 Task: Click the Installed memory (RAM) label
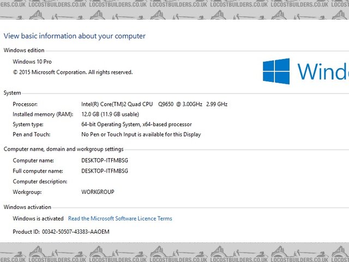(x=42, y=114)
